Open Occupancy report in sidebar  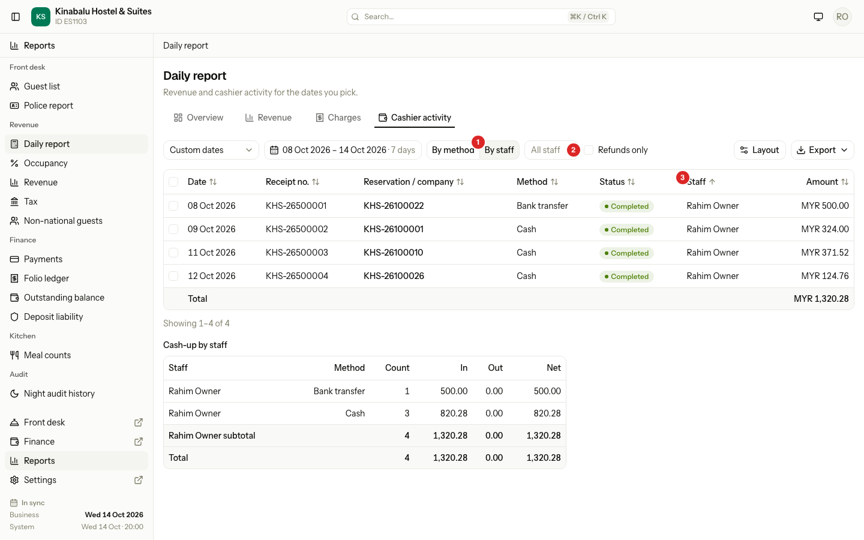[x=76, y=163]
